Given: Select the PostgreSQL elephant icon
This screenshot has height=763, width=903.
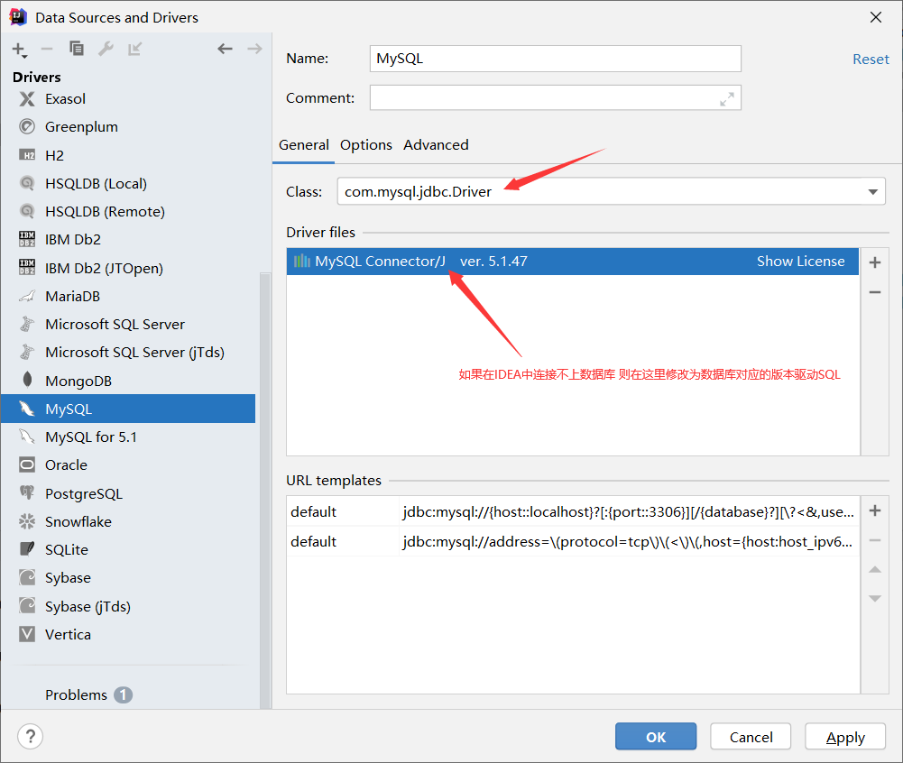Looking at the screenshot, I should point(27,493).
